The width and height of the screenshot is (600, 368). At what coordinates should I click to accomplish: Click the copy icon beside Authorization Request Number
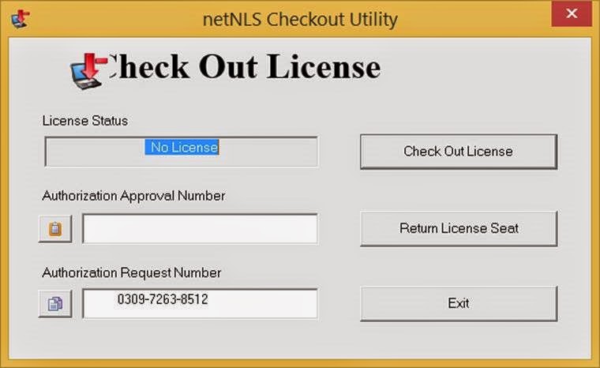click(x=55, y=304)
